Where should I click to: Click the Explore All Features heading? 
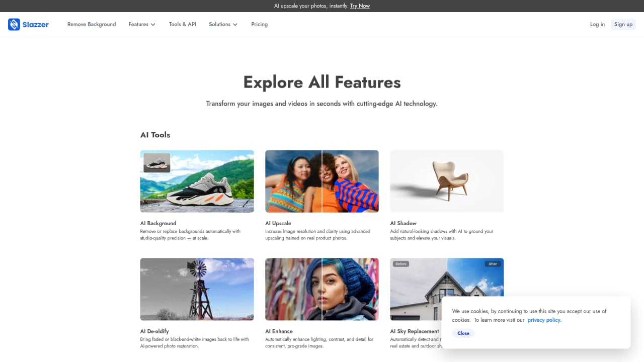point(322,82)
